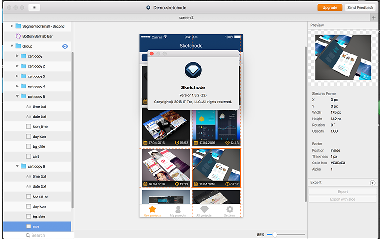The height and width of the screenshot is (239, 382).
Task: Switch to Settings tab label
Action: click(230, 216)
